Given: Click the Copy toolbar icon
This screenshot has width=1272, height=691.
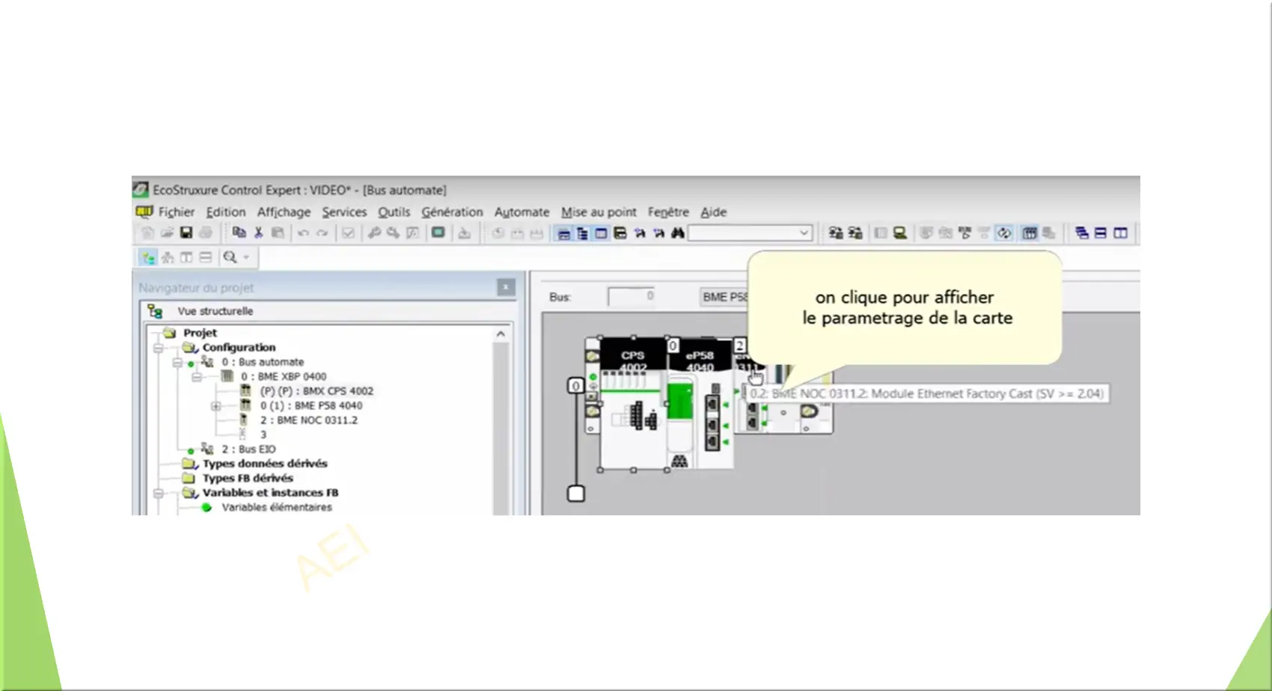Looking at the screenshot, I should pyautogui.click(x=239, y=233).
